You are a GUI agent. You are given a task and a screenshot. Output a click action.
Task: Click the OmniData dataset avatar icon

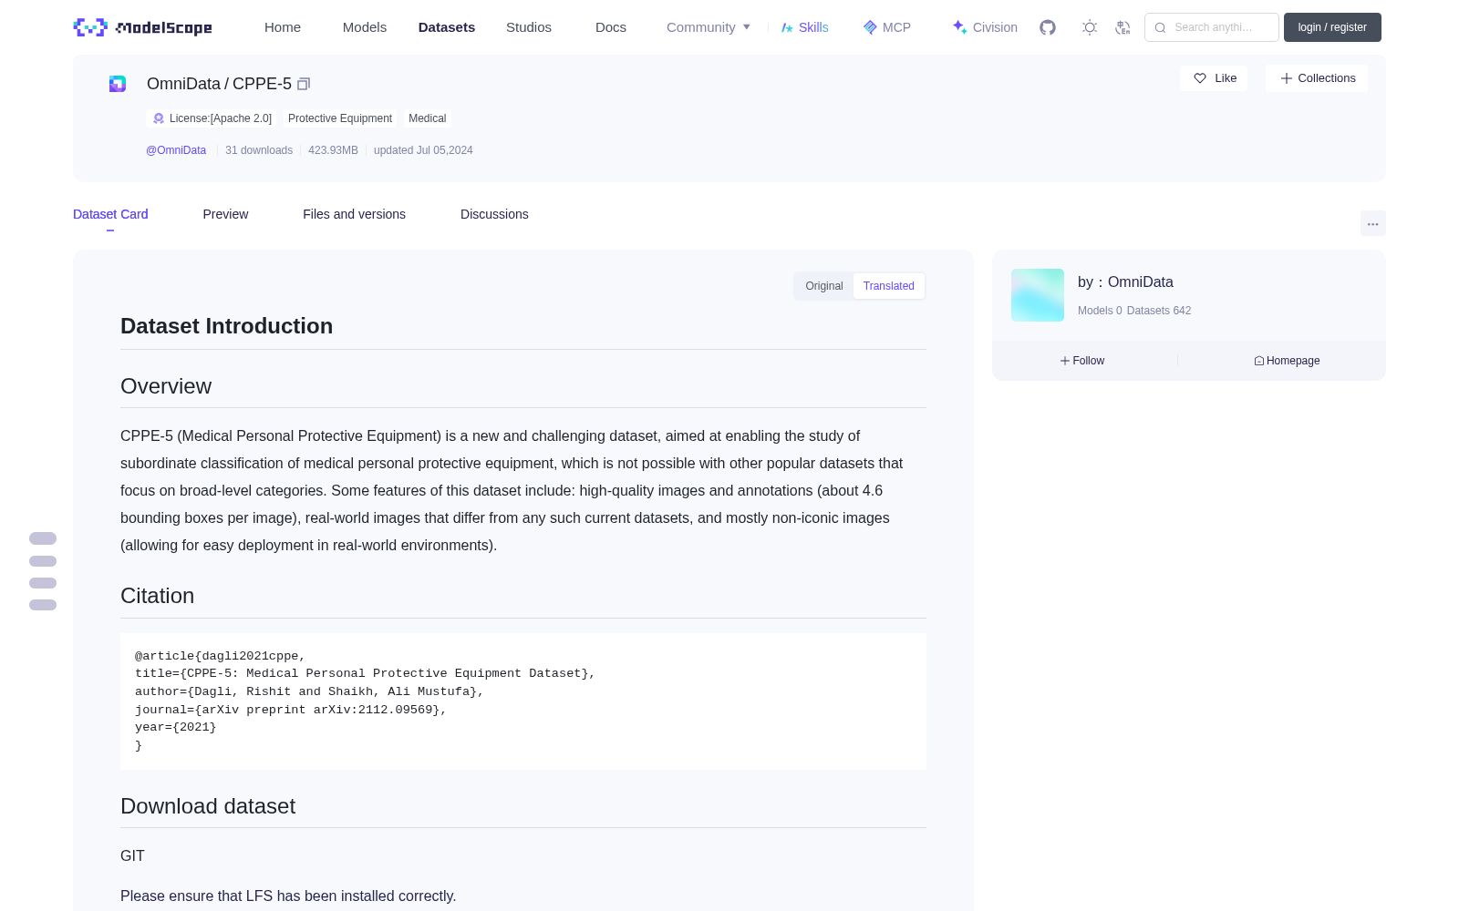(x=118, y=84)
